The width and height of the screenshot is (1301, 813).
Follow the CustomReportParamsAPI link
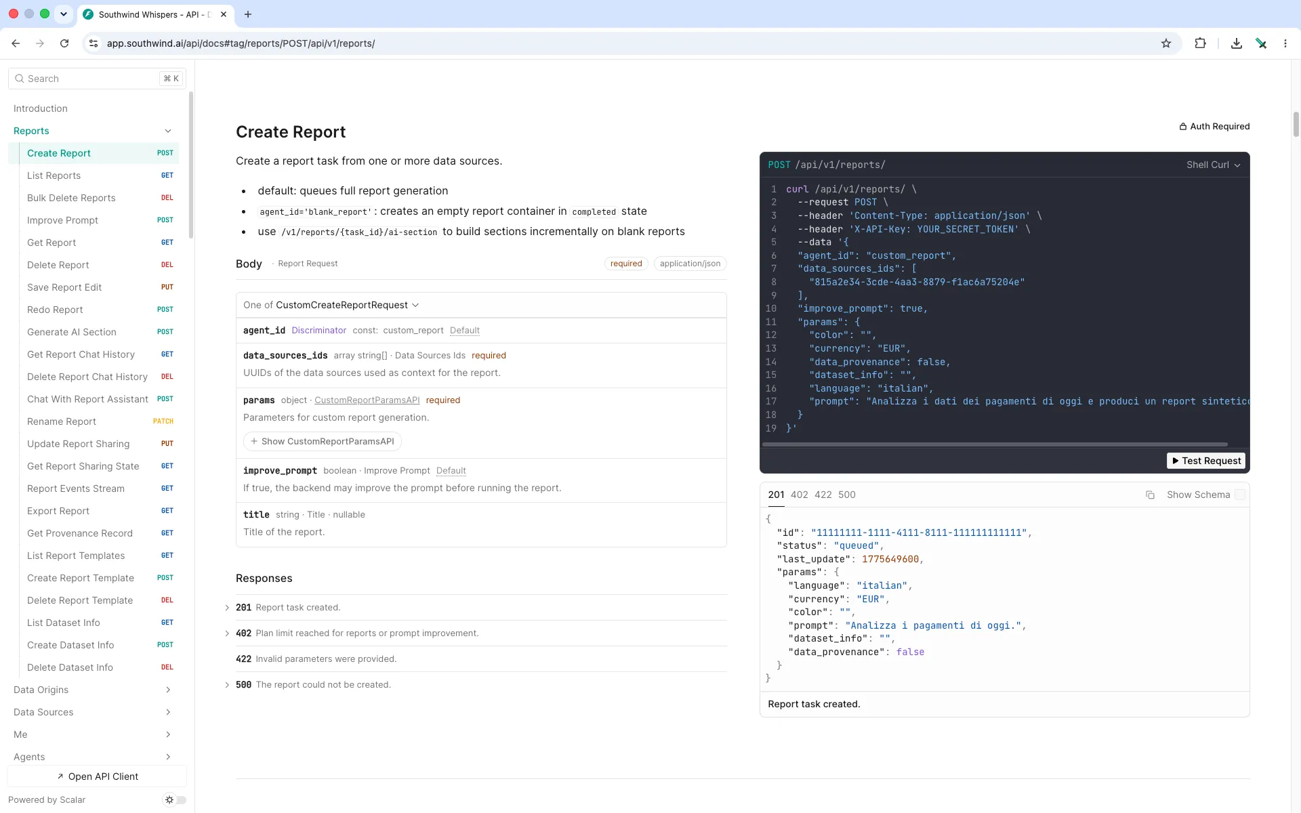(367, 400)
